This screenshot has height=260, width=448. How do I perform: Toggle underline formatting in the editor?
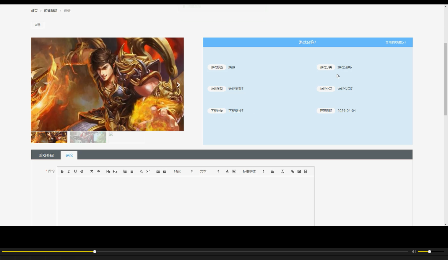point(75,171)
